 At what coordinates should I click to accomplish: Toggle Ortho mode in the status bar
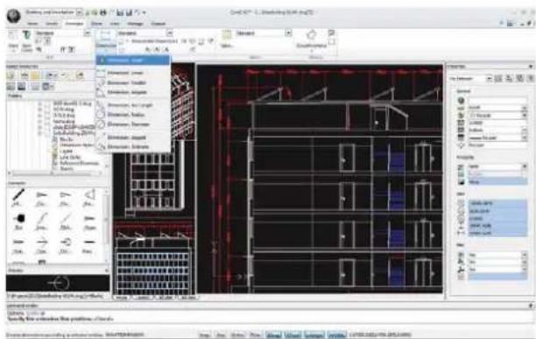238,335
